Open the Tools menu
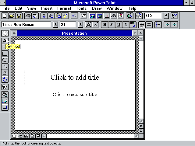 [81, 8]
